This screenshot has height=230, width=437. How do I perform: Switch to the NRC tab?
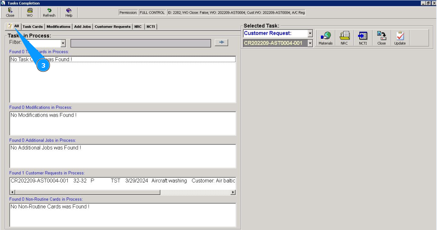[138, 27]
